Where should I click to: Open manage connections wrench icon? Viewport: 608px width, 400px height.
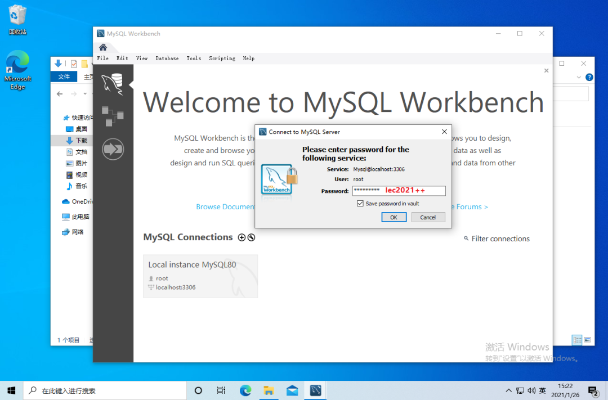pos(251,237)
